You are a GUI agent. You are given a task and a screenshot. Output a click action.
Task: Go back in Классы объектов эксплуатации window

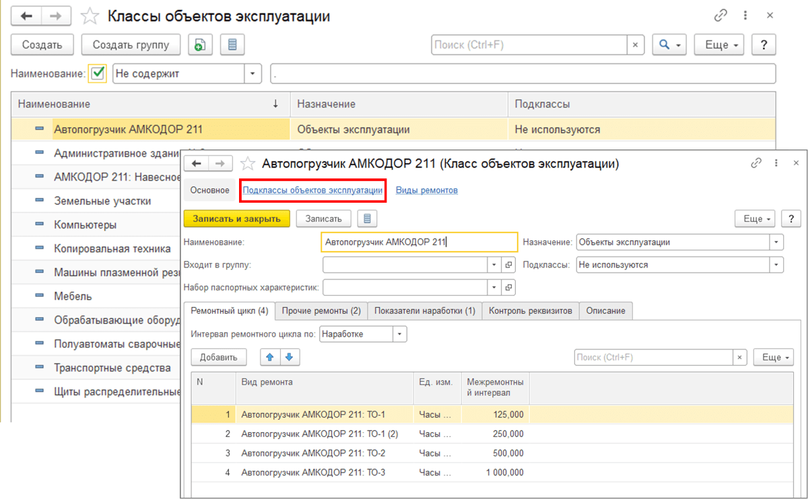click(x=27, y=15)
